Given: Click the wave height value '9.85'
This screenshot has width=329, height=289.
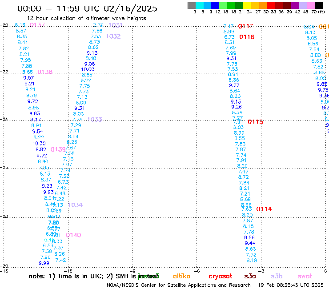Looking at the screenshot, I should (x=322, y=84).
